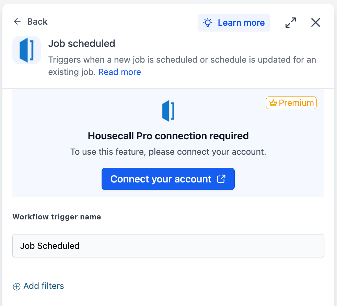The image size is (337, 306).
Task: Click the lightbulb icon beside Learn more
Action: pos(208,23)
